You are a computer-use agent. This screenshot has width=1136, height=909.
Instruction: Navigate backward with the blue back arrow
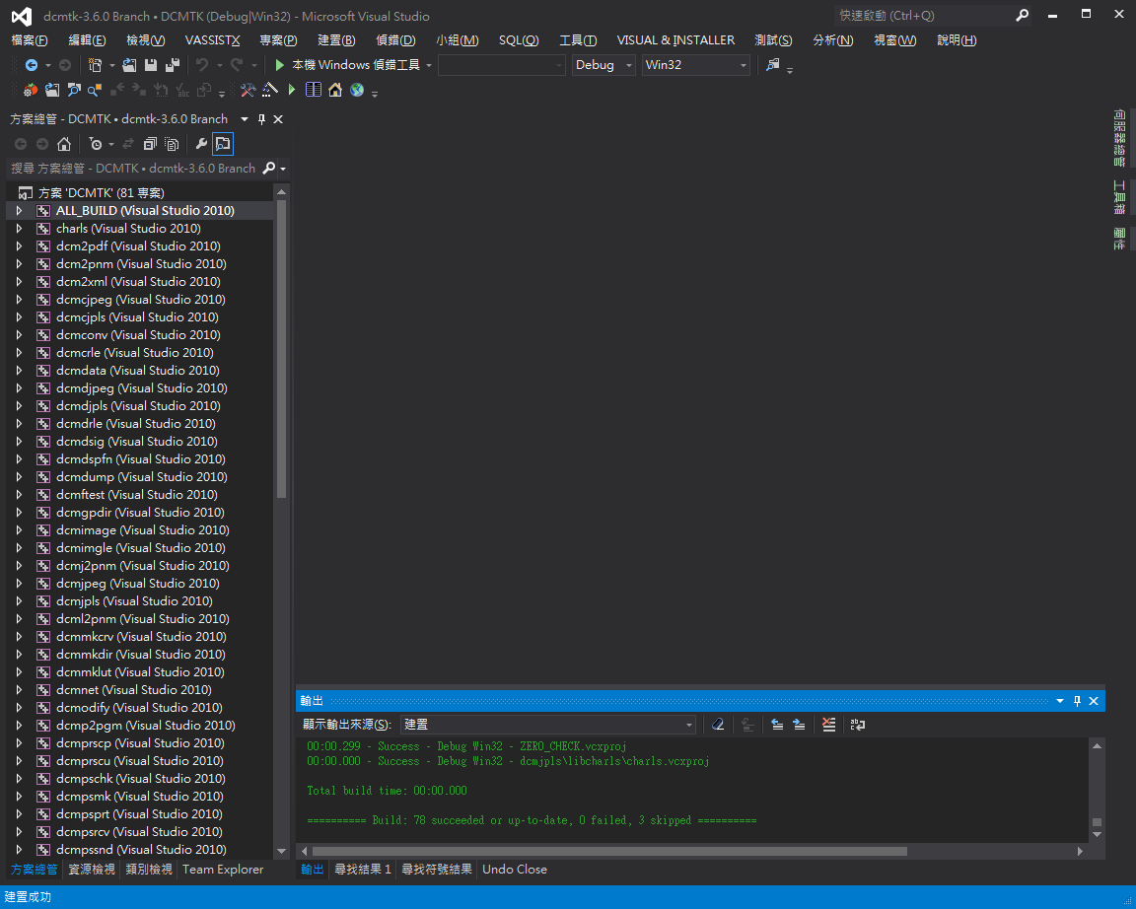click(32, 65)
